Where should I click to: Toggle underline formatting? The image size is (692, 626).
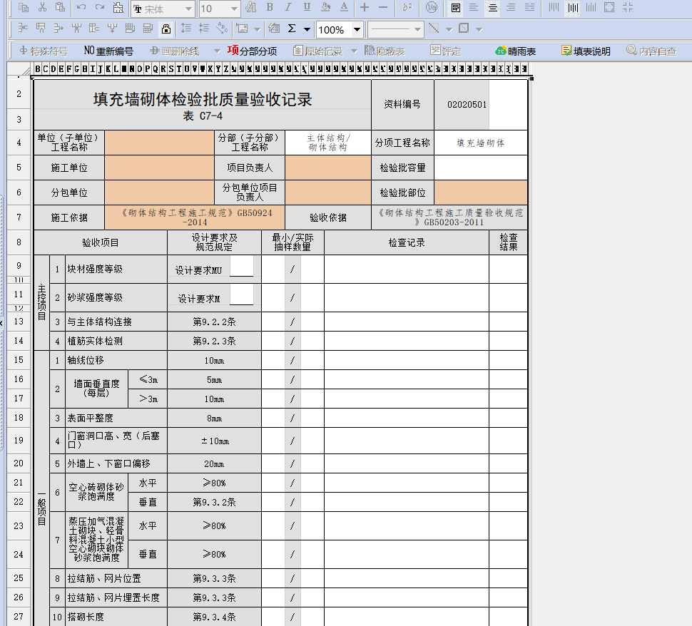[307, 8]
